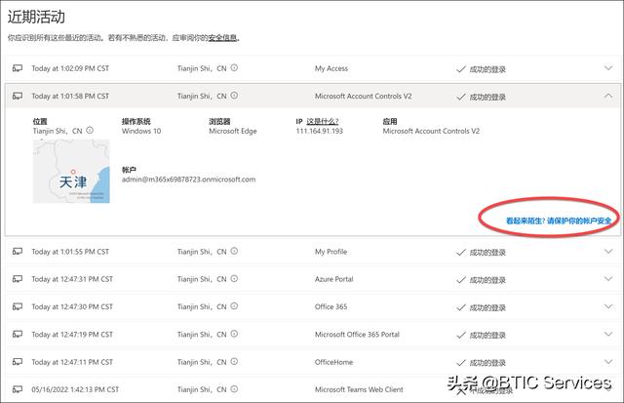This screenshot has height=403, width=624.
Task: Expand the Office 365 activity row
Action: pos(608,306)
